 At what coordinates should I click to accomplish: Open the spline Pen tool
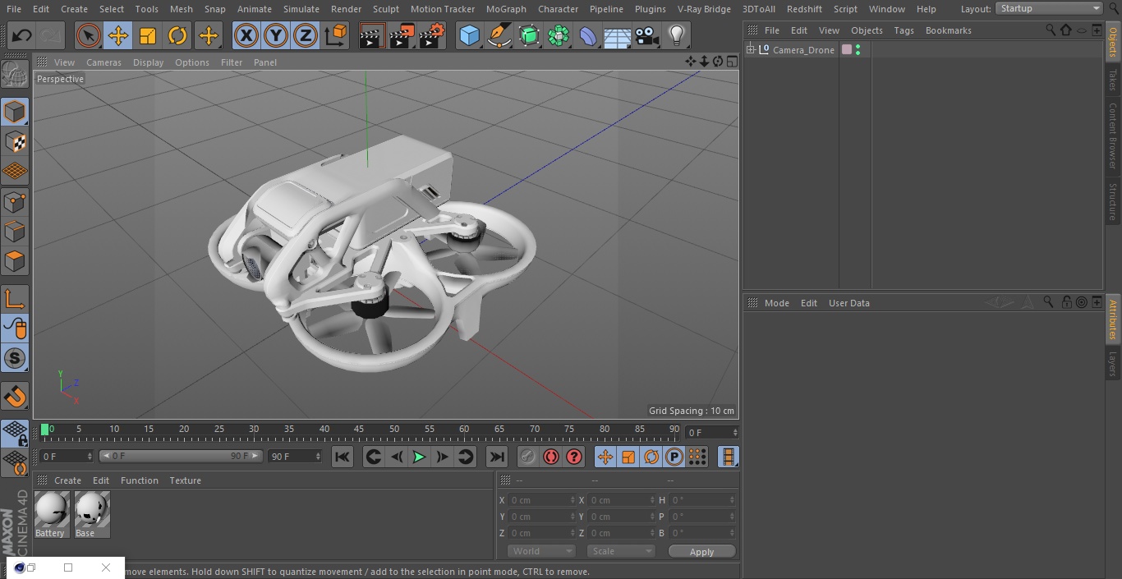(499, 35)
